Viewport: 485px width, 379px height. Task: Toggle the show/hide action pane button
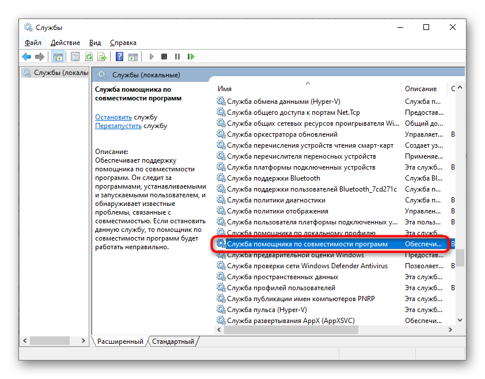pos(133,57)
